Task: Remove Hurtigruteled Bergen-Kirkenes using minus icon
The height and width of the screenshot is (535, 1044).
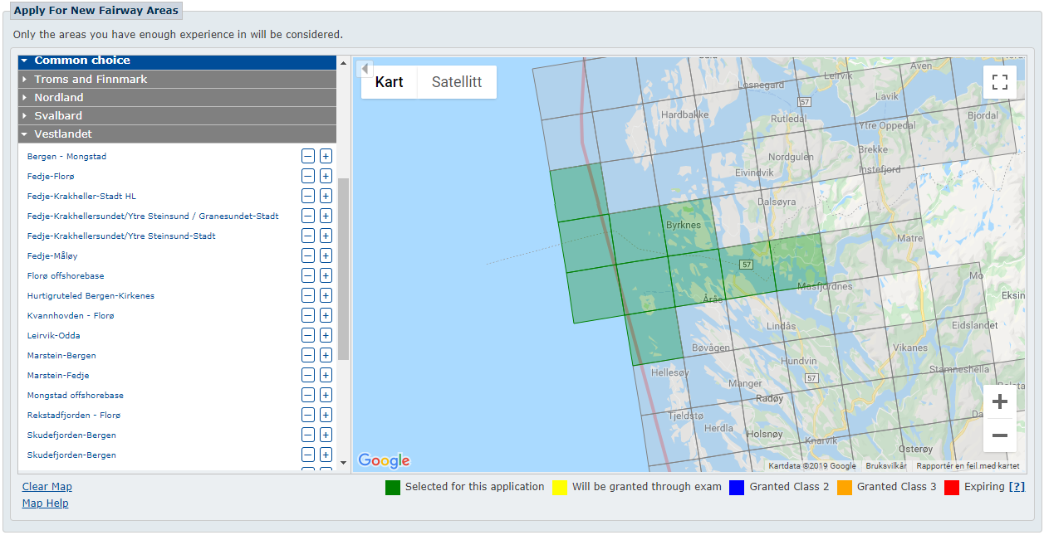Action: [x=308, y=295]
